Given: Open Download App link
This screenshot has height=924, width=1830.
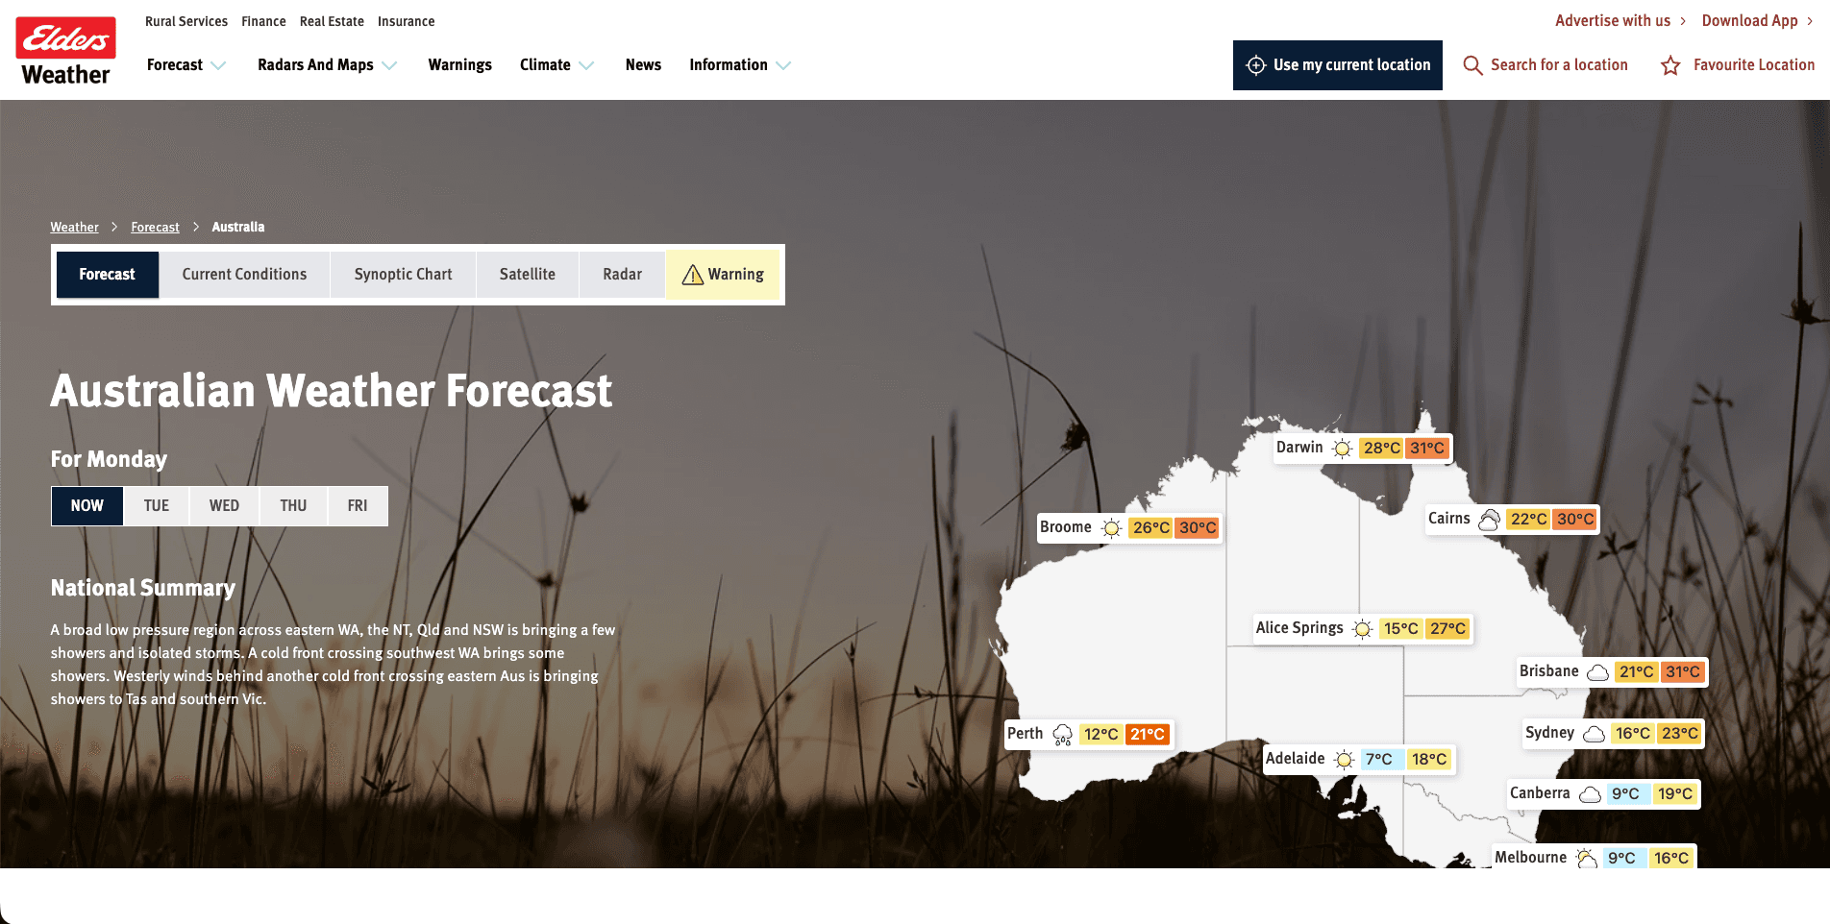Looking at the screenshot, I should [x=1749, y=21].
